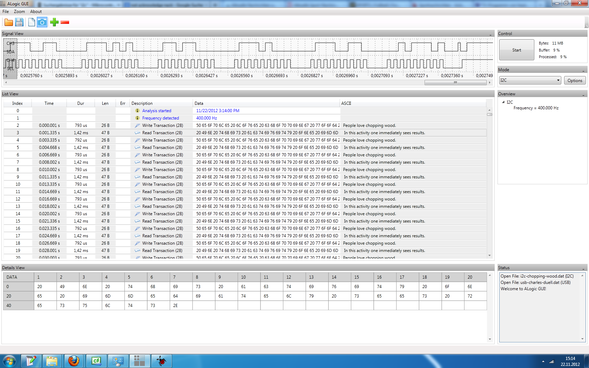Open Windows Explorer from the taskbar
Screen dimensions: 589x368
coord(52,361)
